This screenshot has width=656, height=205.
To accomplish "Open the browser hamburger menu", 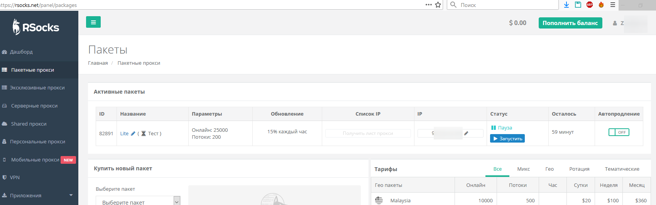I will click(x=612, y=5).
